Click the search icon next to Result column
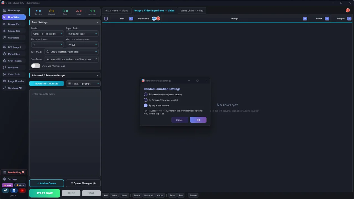The width and height of the screenshot is (354, 199). (327, 19)
